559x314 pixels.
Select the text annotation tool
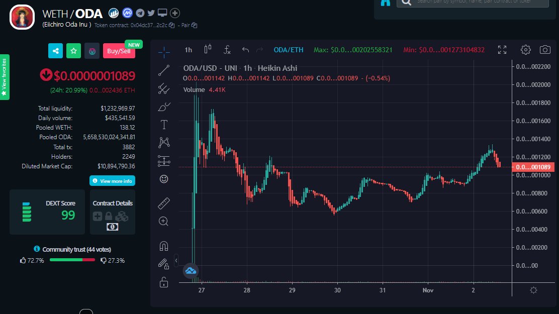pyautogui.click(x=164, y=125)
